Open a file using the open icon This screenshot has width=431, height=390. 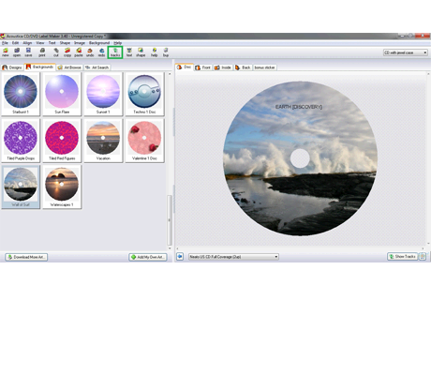pos(17,52)
